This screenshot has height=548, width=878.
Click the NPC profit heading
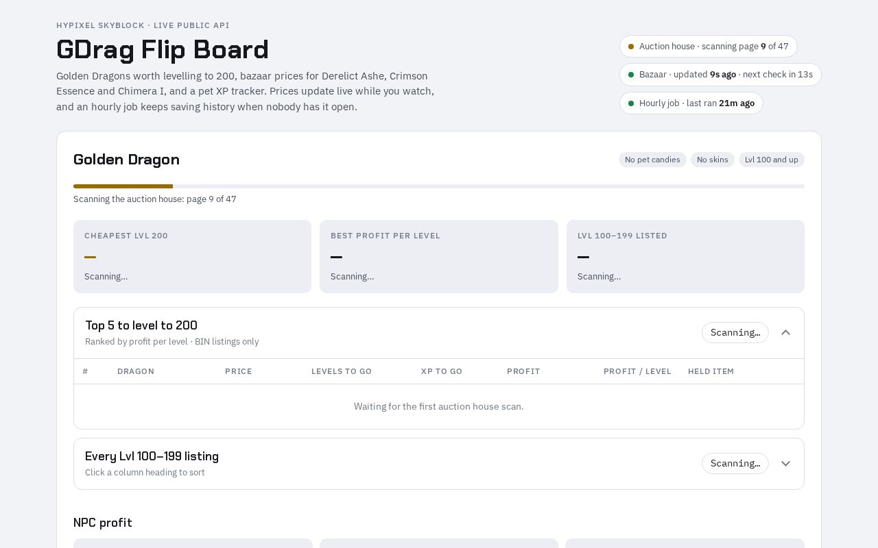tap(103, 523)
